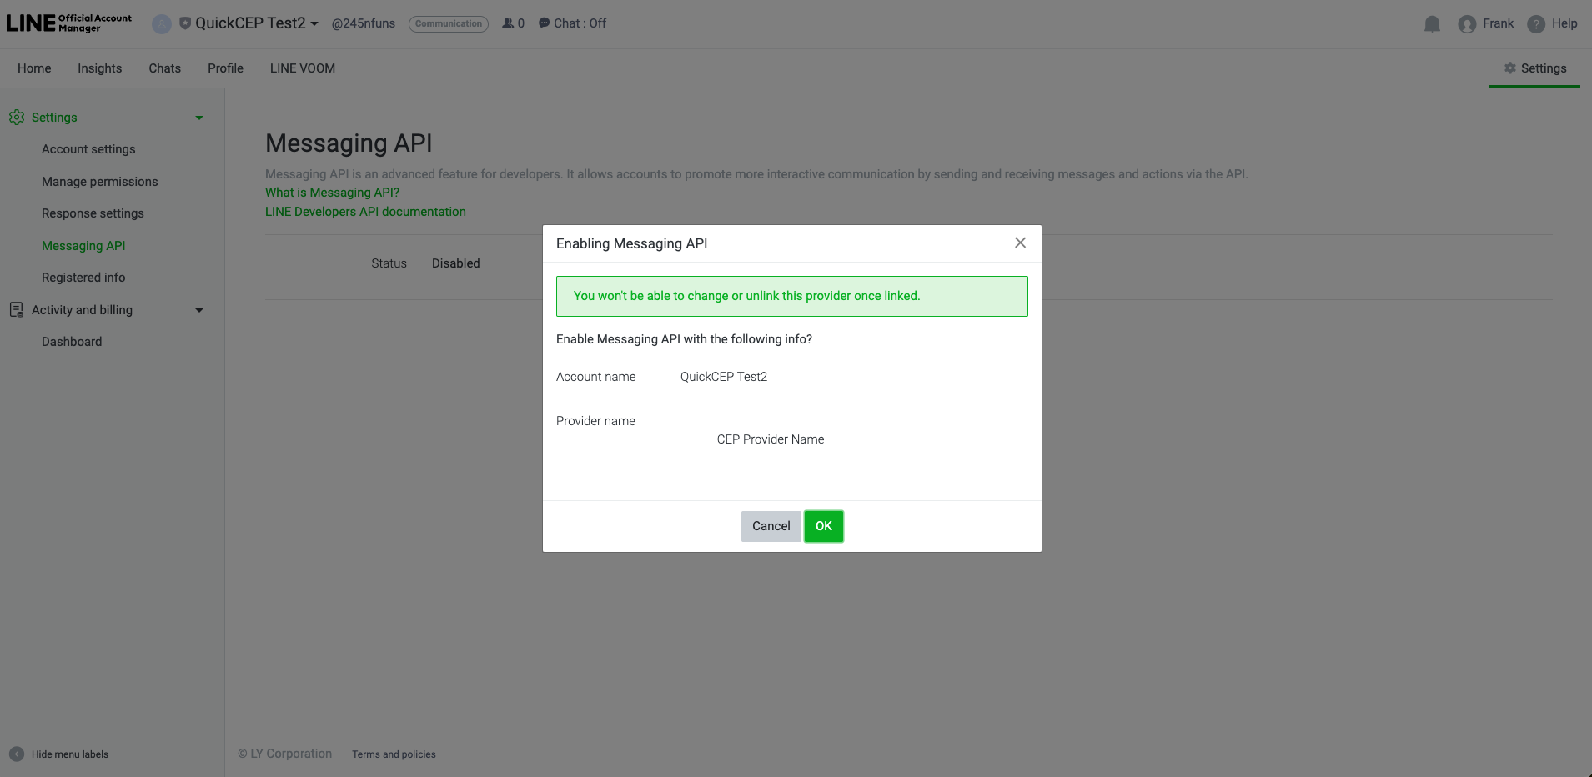Open the account switcher dropdown arrow
Viewport: 1592px width, 777px height.
(x=314, y=24)
